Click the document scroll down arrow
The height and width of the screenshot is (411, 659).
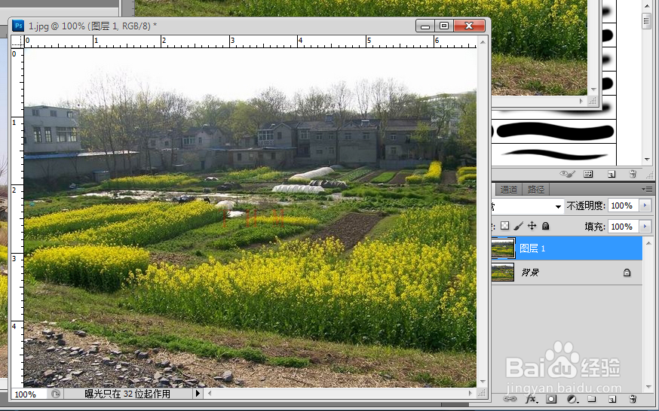click(x=483, y=382)
